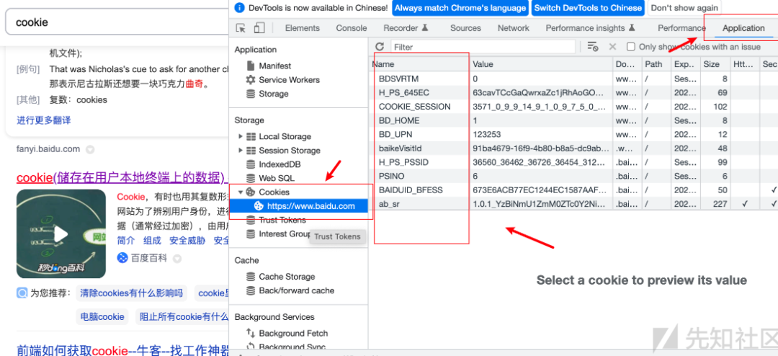Open the Network tab
This screenshot has width=778, height=356.
point(514,28)
